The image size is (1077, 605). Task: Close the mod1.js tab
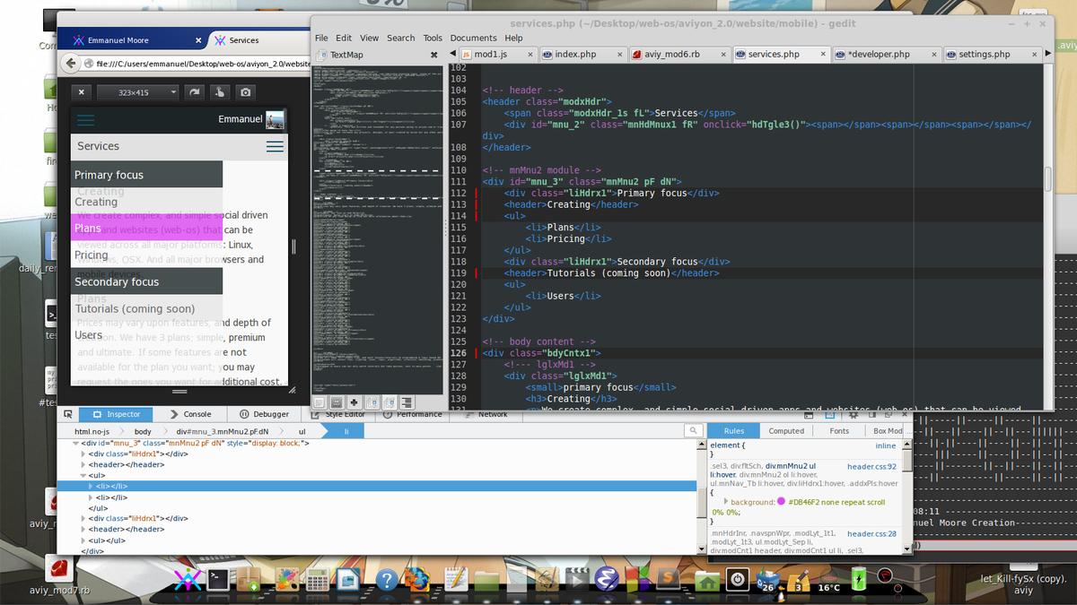[x=530, y=55]
